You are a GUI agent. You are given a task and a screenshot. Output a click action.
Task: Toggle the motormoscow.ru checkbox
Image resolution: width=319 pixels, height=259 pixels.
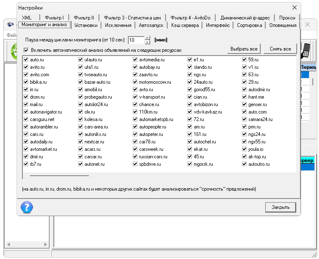pyautogui.click(x=135, y=82)
